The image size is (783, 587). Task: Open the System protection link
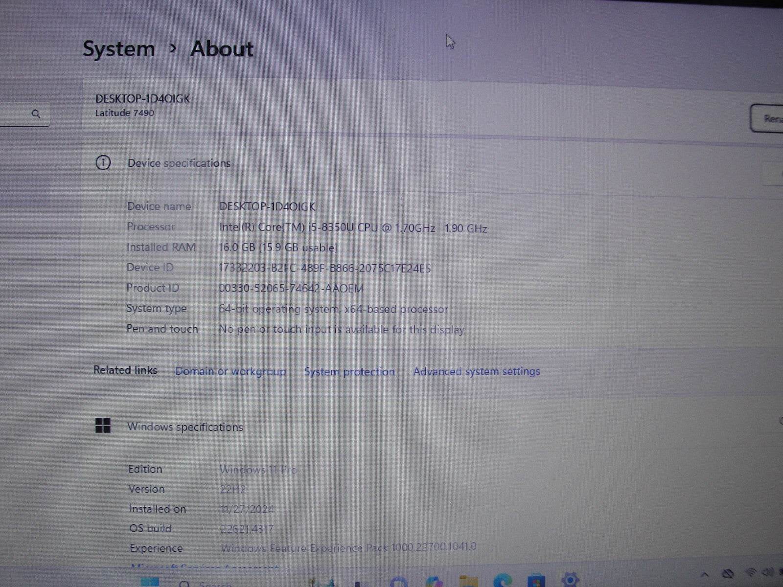pos(350,372)
